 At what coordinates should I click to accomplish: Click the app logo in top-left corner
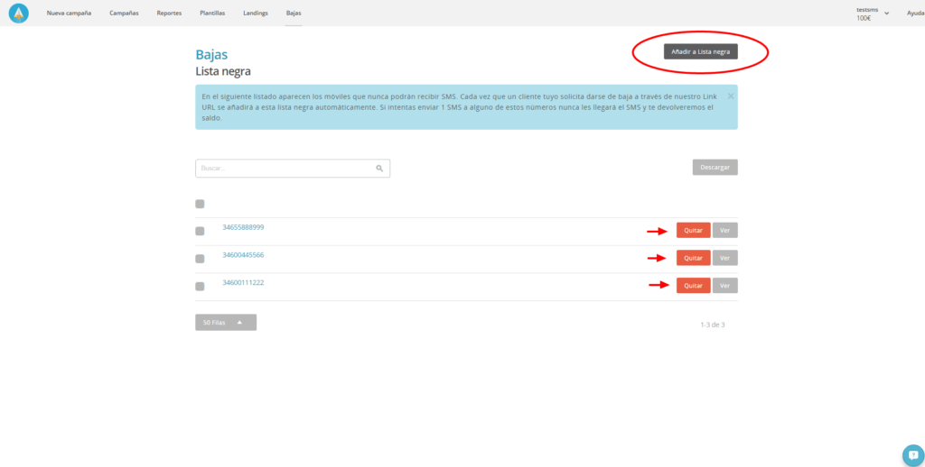pos(19,14)
